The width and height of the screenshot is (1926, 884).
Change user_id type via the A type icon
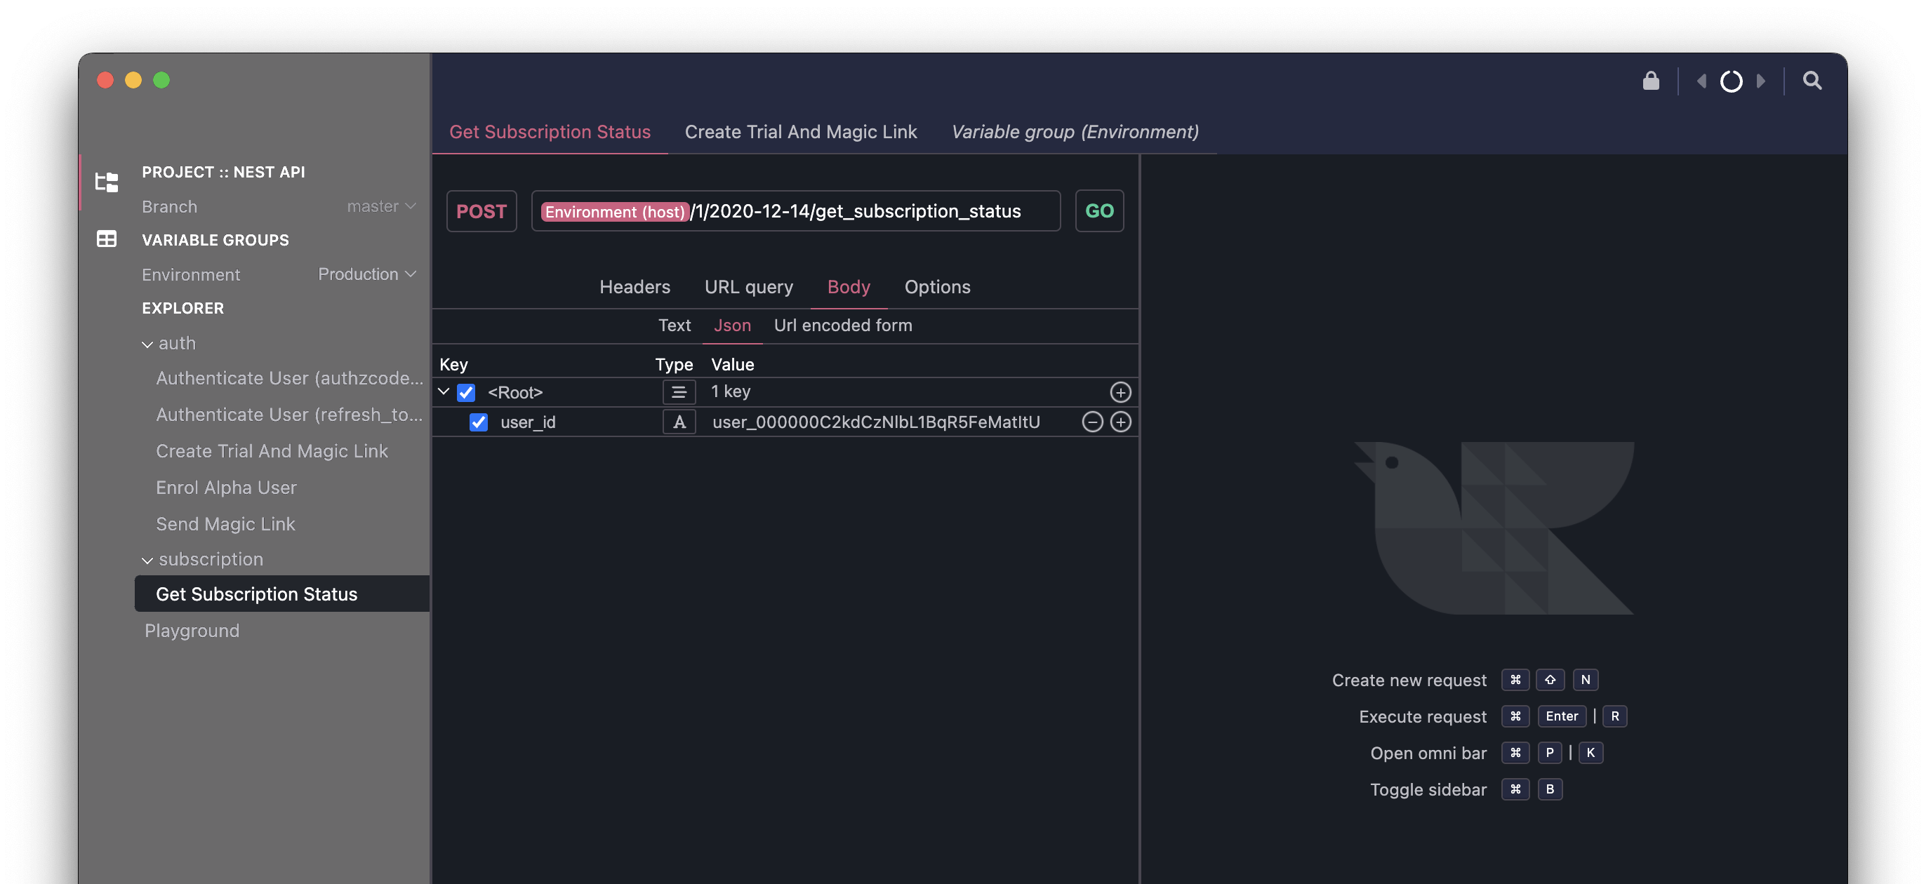pyautogui.click(x=679, y=422)
